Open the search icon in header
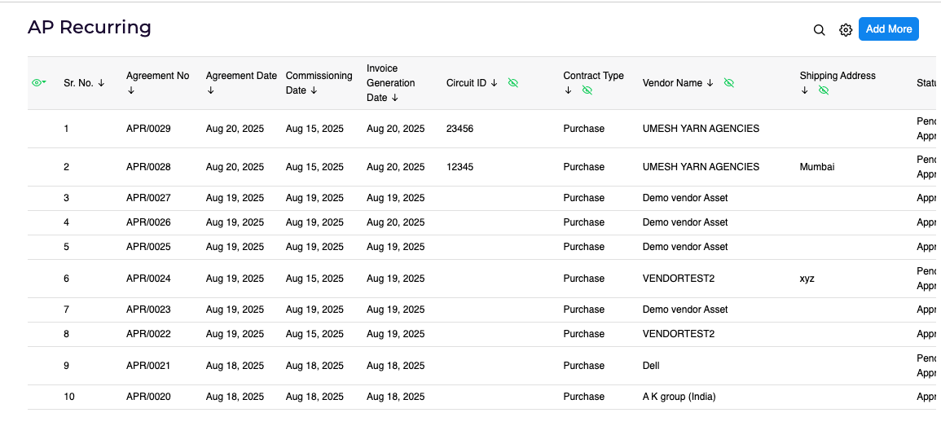Viewport: 941px width, 426px height. pos(819,30)
